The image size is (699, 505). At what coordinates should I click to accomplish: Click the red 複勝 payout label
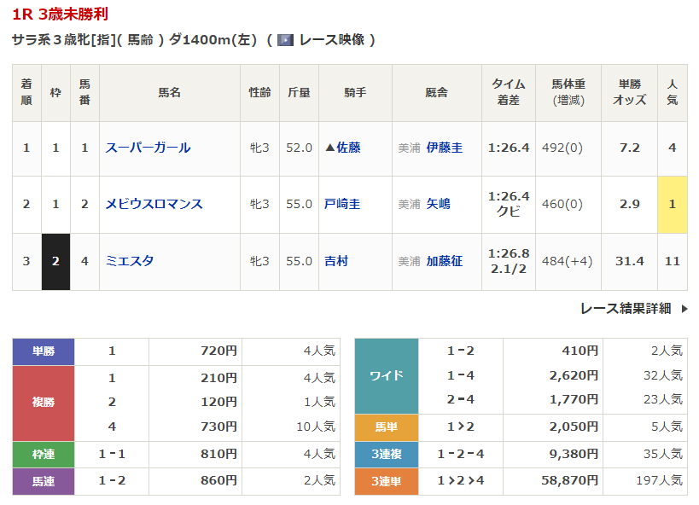44,402
